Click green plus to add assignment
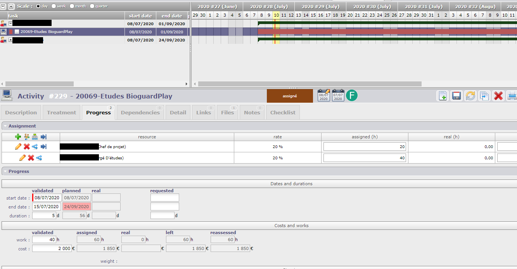517x269 pixels. 18,136
